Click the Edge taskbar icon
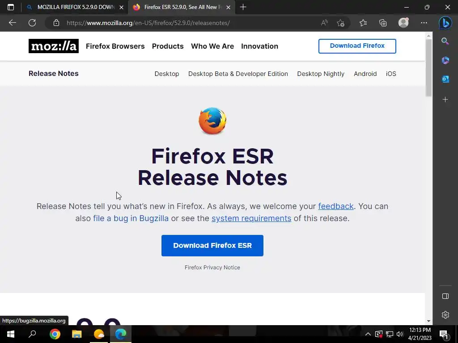The height and width of the screenshot is (343, 458). [121, 334]
